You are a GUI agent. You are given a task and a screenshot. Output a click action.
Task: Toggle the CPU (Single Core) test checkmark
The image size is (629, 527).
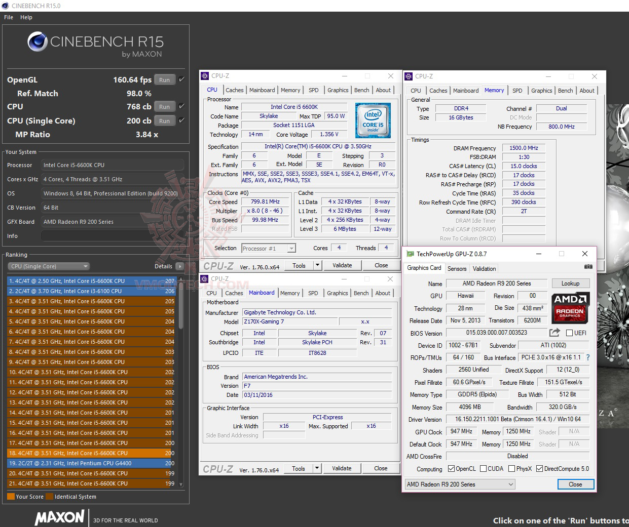[181, 120]
